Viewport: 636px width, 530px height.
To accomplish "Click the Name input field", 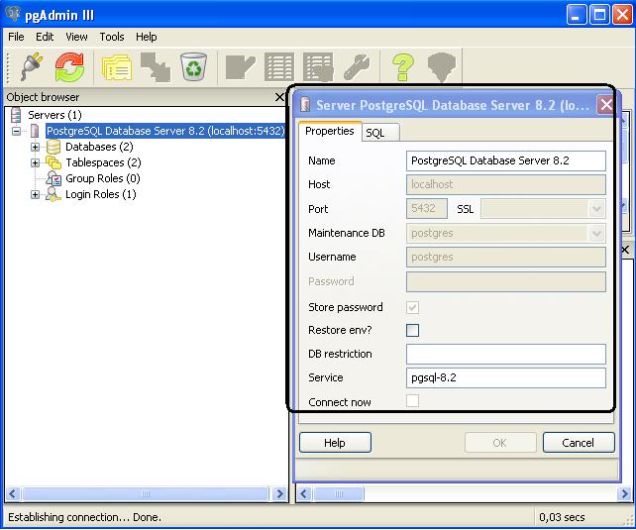I will point(506,161).
